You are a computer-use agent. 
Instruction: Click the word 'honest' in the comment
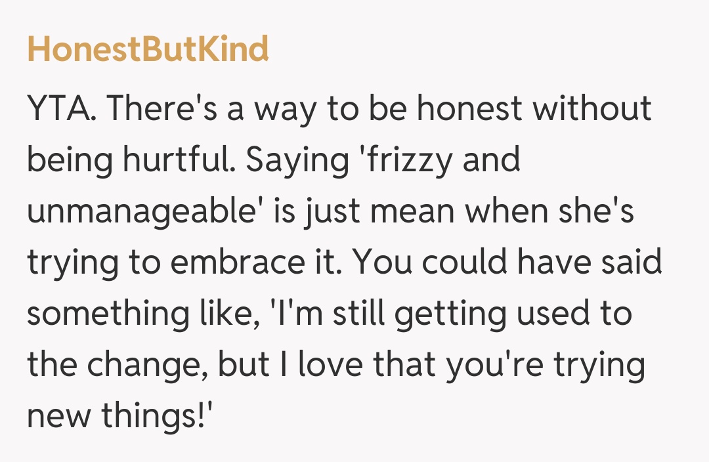click(x=470, y=108)
